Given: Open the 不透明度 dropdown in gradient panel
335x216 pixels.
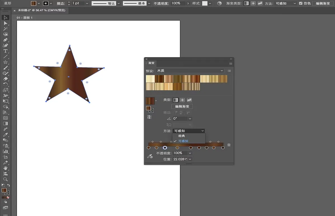Looking at the screenshot, I should [x=190, y=153].
